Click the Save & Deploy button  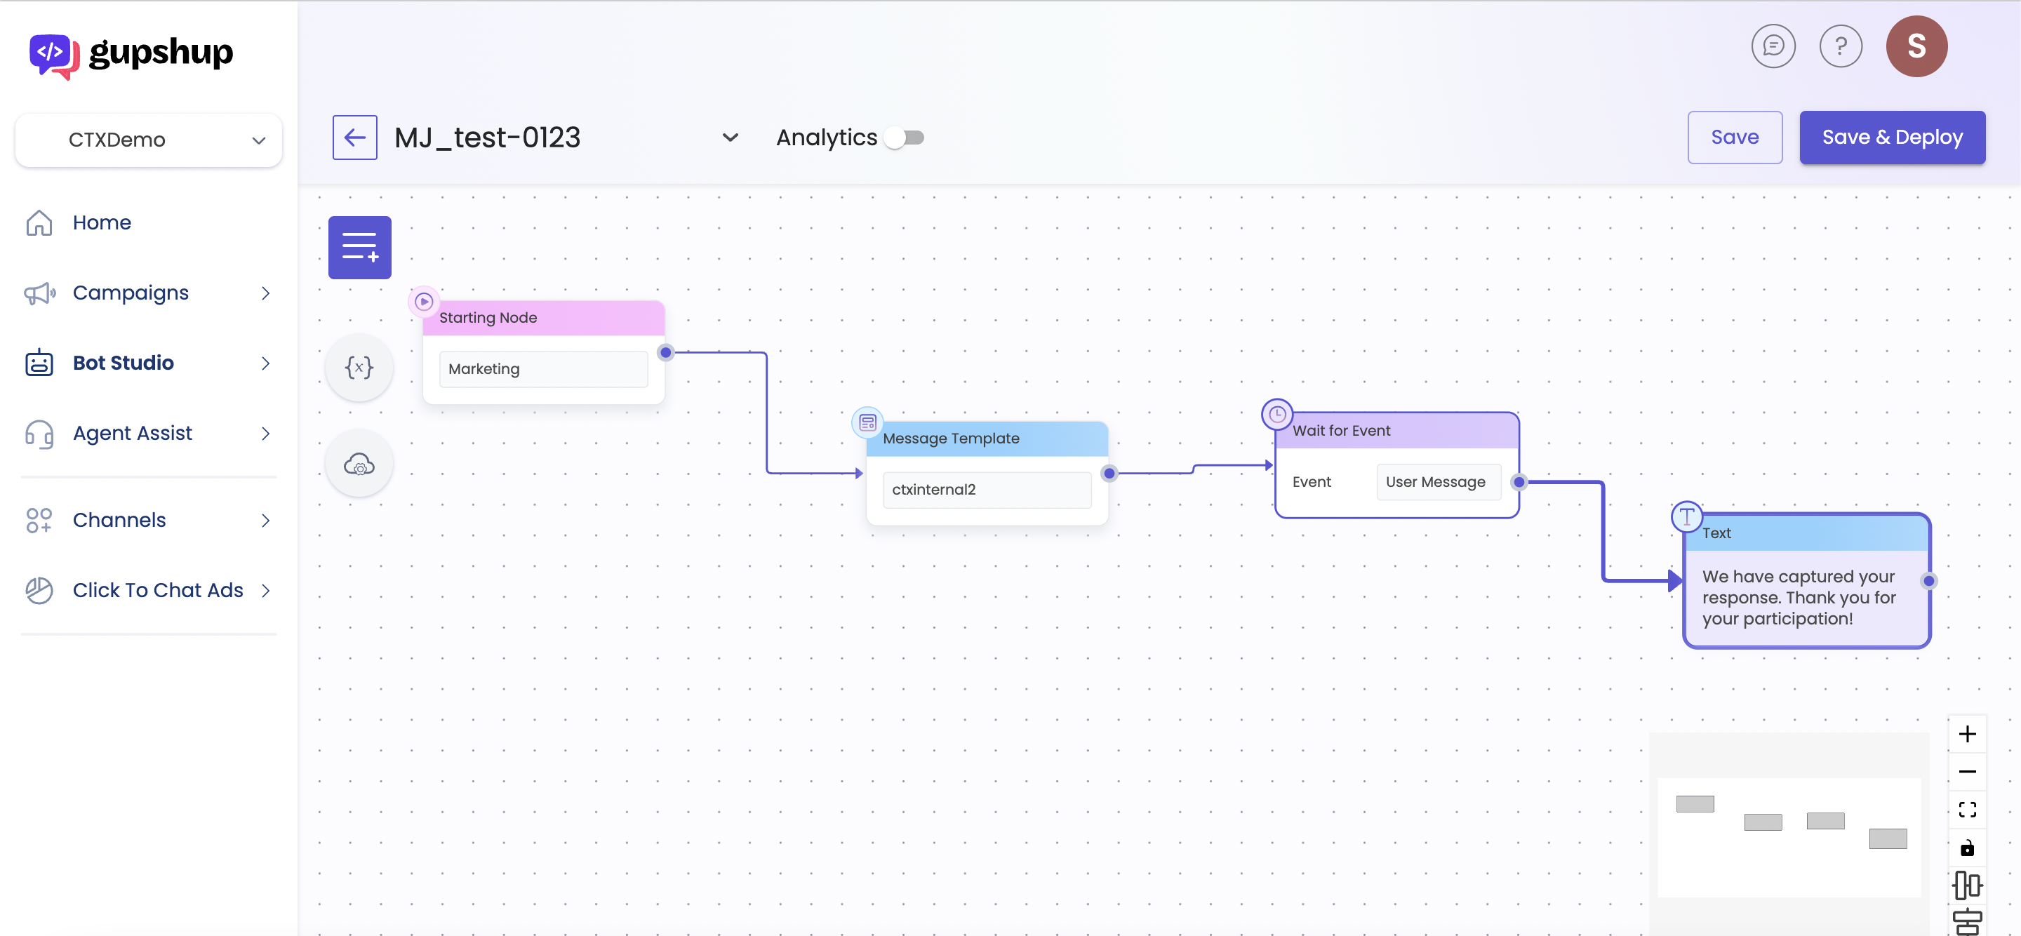[x=1892, y=138]
